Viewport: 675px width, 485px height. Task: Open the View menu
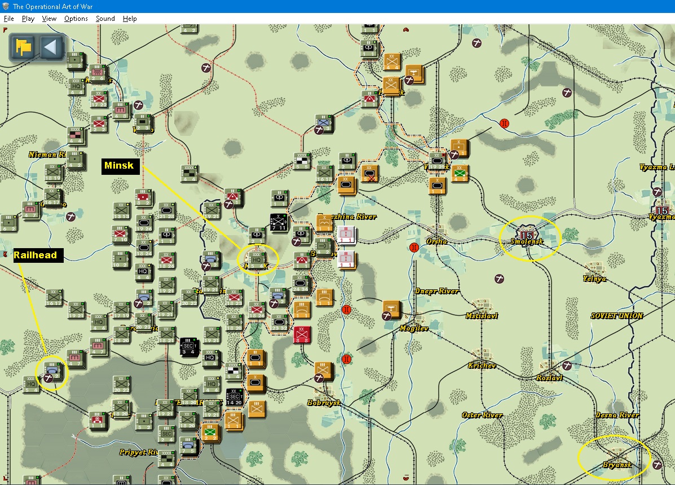(49, 19)
